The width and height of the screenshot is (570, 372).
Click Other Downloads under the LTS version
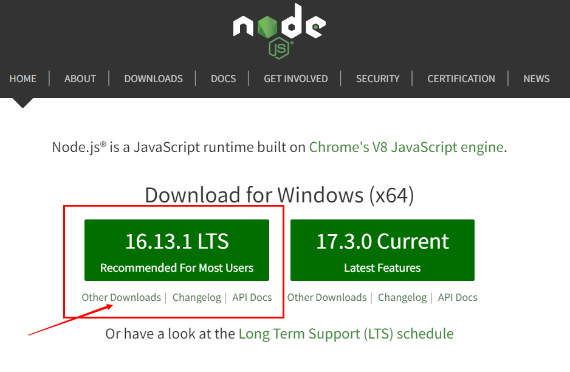(121, 297)
